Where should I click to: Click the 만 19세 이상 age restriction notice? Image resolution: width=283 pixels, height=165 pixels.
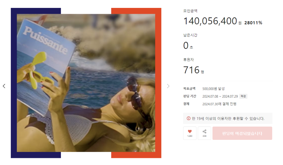[228, 118]
